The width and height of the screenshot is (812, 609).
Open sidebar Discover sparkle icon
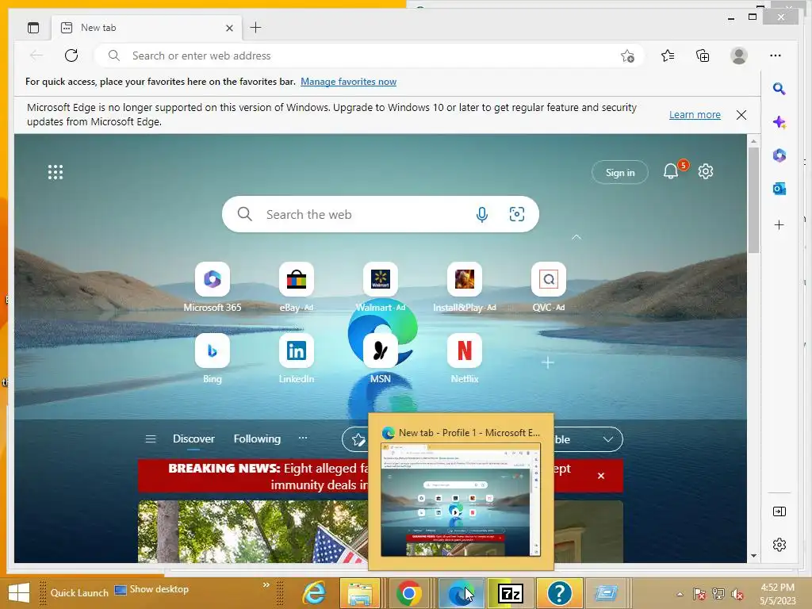(779, 123)
